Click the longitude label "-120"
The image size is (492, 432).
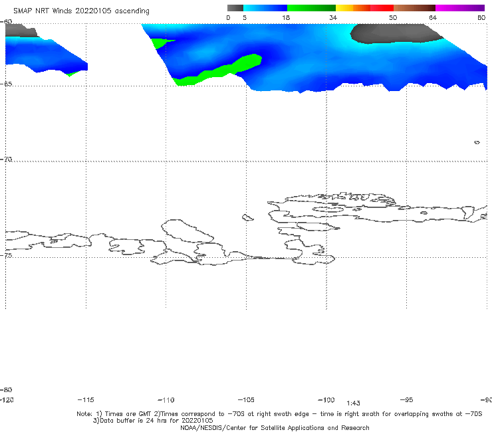pos(7,399)
